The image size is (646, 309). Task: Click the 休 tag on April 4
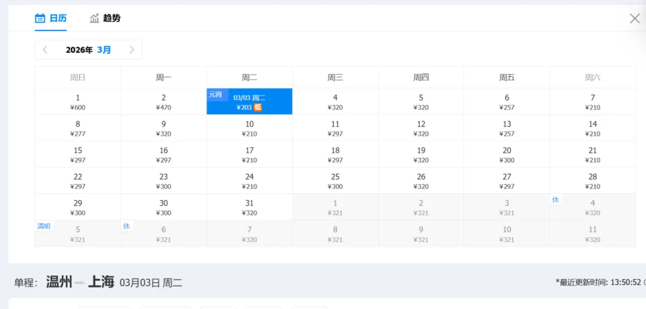pyautogui.click(x=555, y=200)
